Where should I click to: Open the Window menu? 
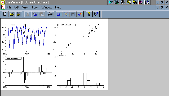point(47,7)
